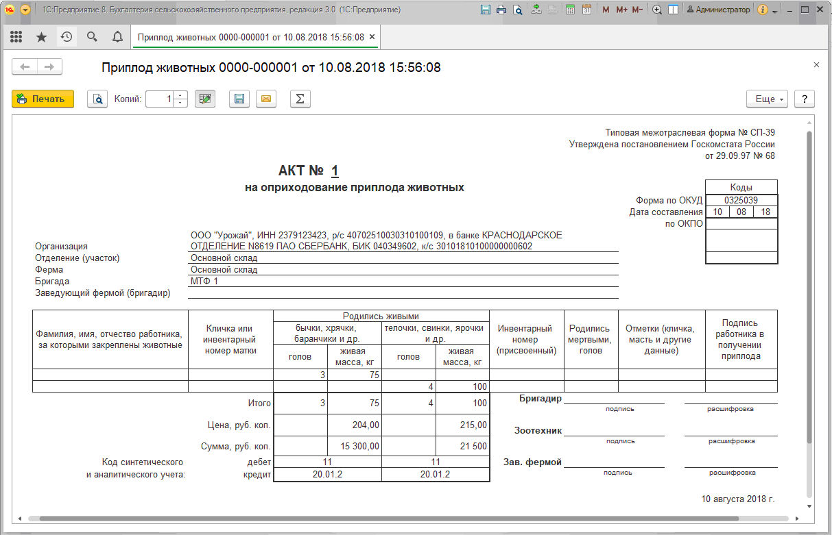Viewport: 832px width, 535px height.
Task: Open the info icon dropdown arrow
Action: tap(775, 11)
